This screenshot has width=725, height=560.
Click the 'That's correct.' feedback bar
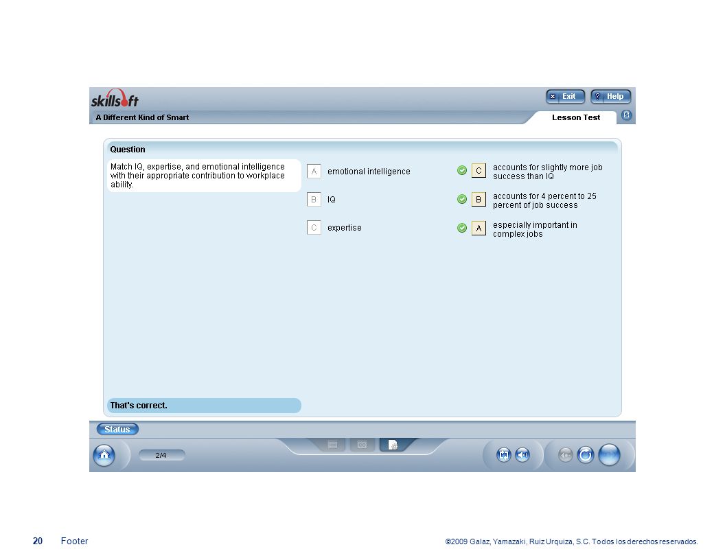204,405
